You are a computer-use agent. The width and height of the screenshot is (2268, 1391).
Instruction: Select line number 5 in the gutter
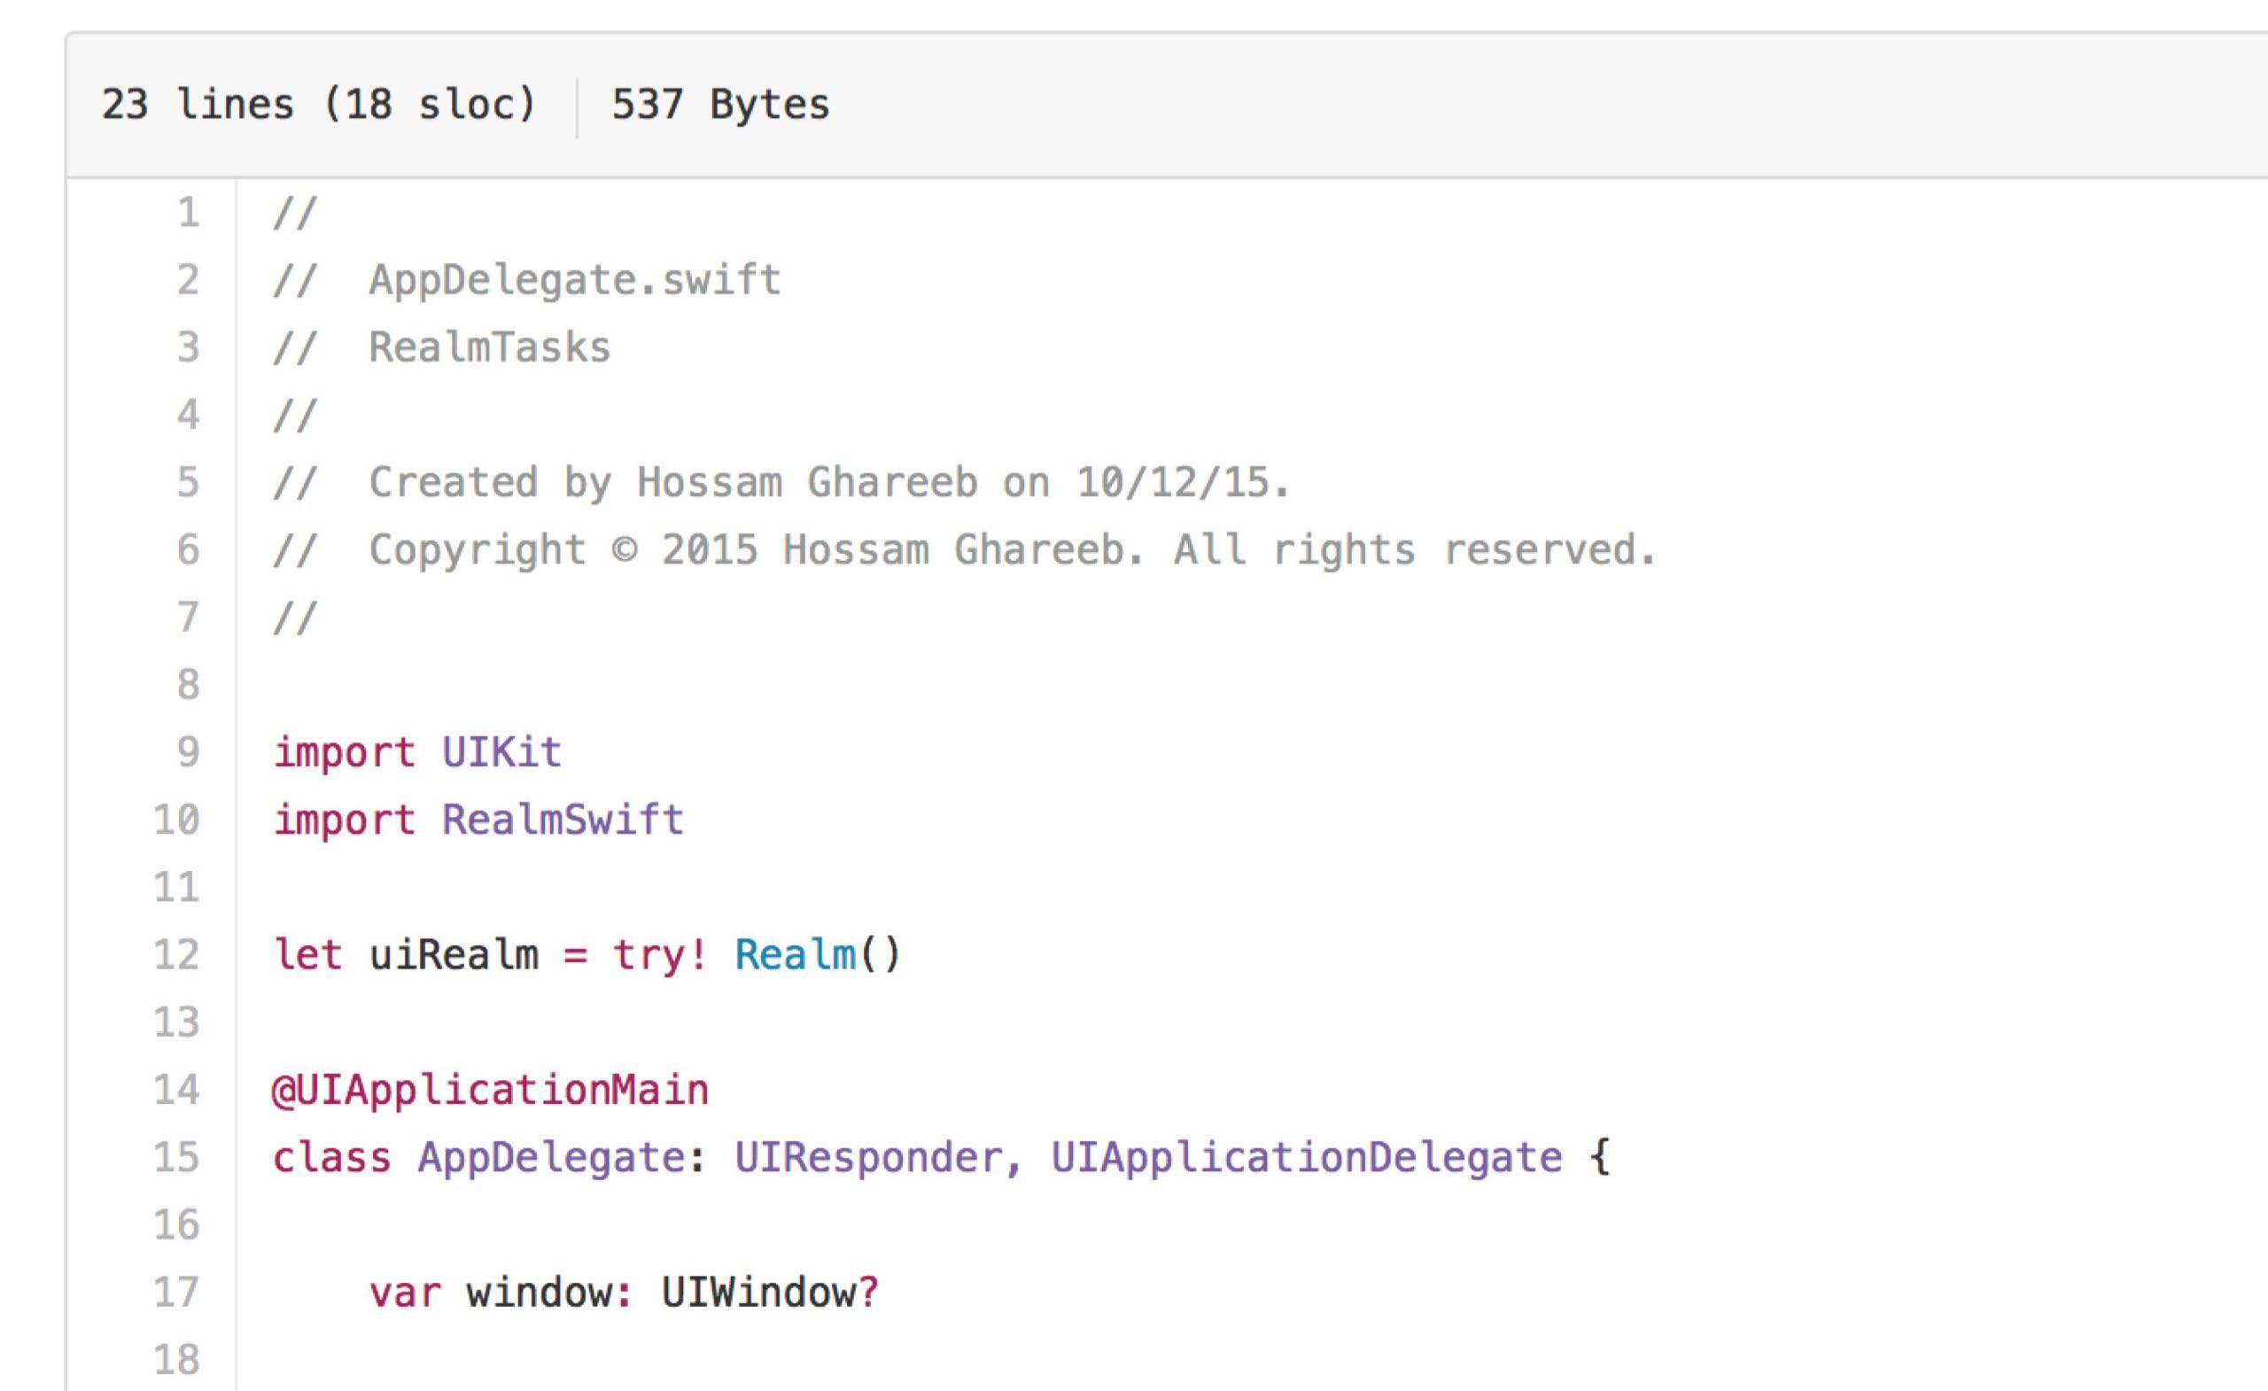pyautogui.click(x=188, y=482)
